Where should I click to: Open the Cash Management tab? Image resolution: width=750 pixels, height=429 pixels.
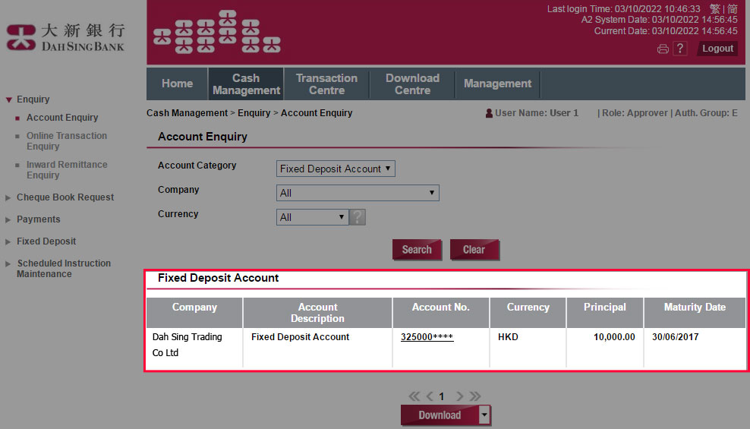(247, 84)
